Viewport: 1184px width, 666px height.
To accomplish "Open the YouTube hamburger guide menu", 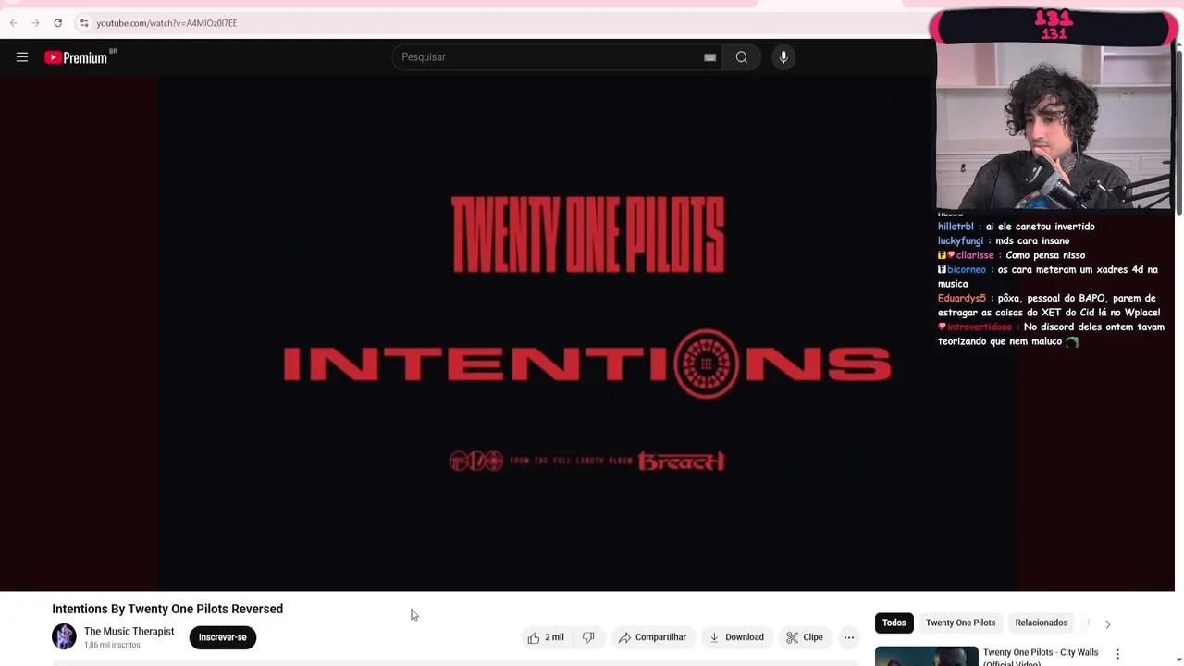I will point(22,57).
